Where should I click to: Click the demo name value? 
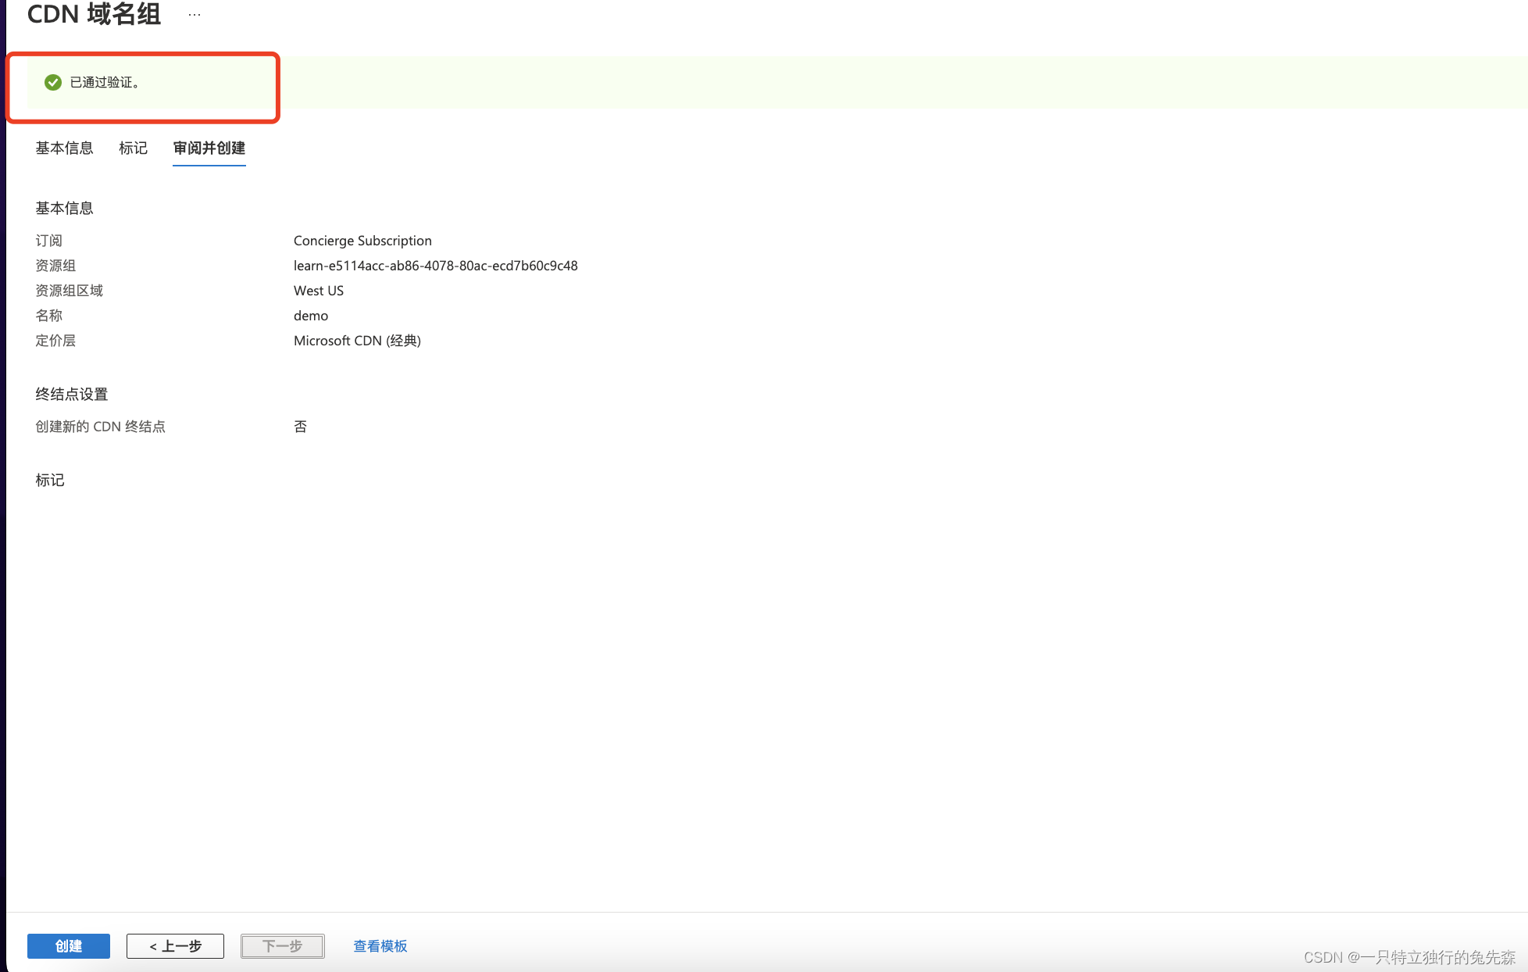pos(310,316)
